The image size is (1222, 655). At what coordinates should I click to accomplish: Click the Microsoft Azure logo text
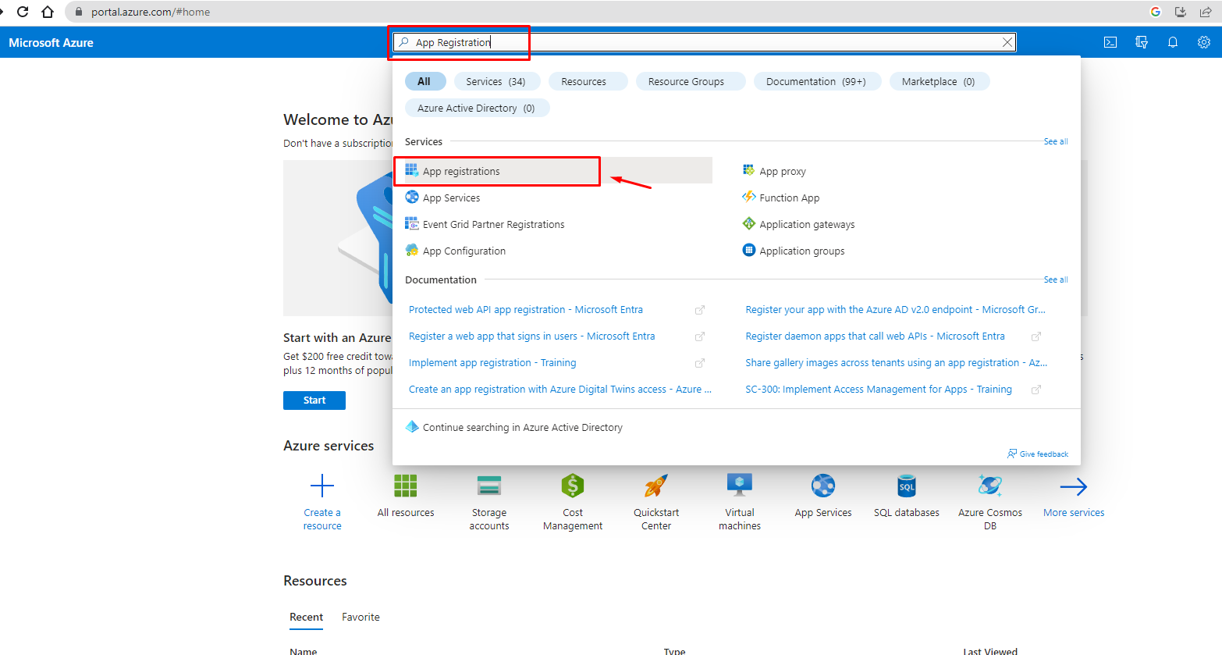(x=51, y=43)
